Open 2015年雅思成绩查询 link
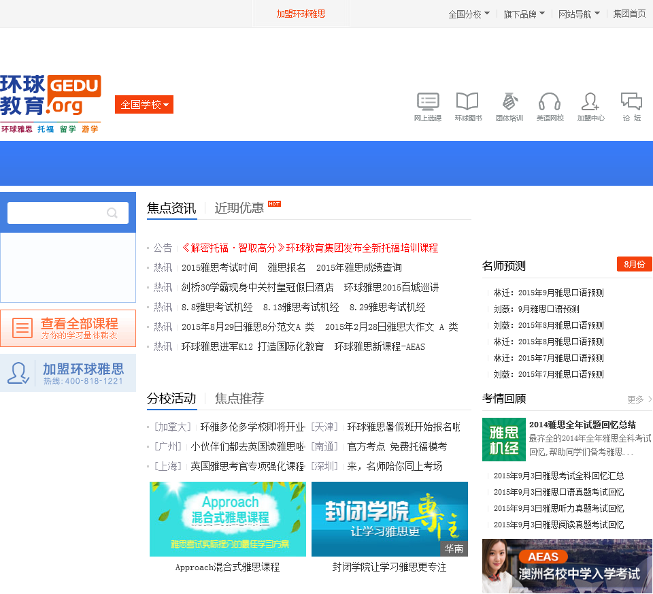Screen dimensions: 653x594 359,268
